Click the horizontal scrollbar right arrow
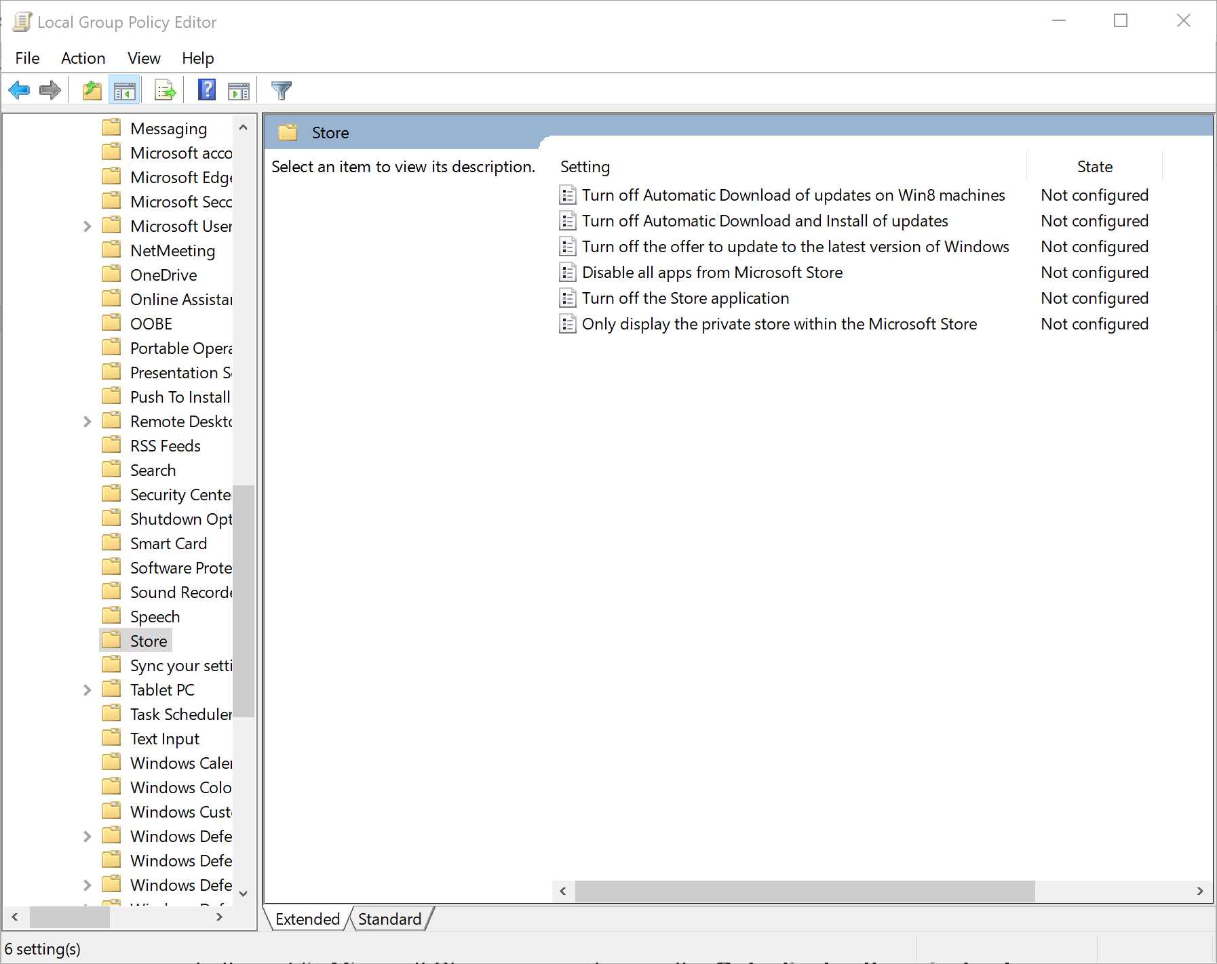This screenshot has height=964, width=1217. click(1198, 891)
